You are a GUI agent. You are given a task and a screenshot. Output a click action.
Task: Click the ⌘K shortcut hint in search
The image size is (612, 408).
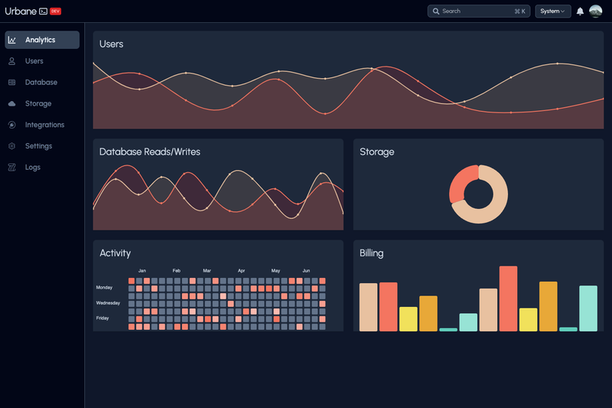tap(520, 11)
